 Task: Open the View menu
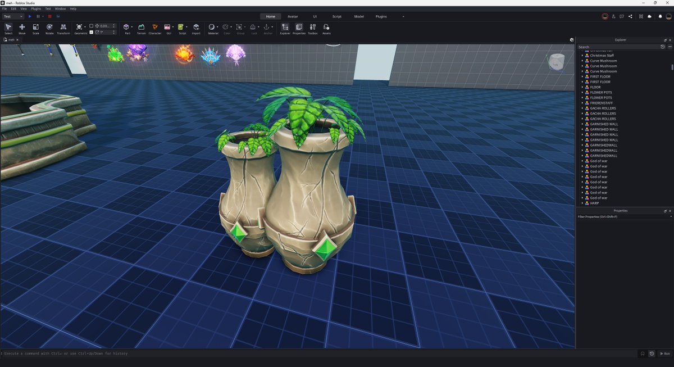(24, 9)
